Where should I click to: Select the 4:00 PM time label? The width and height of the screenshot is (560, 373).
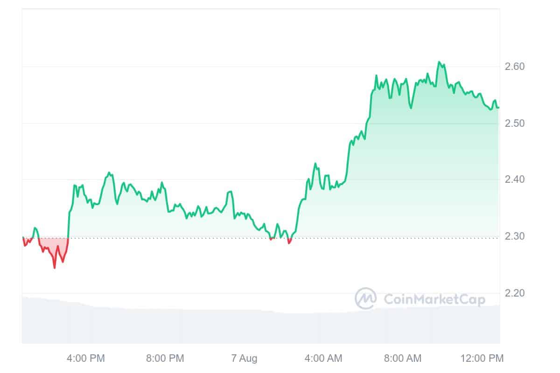point(86,359)
